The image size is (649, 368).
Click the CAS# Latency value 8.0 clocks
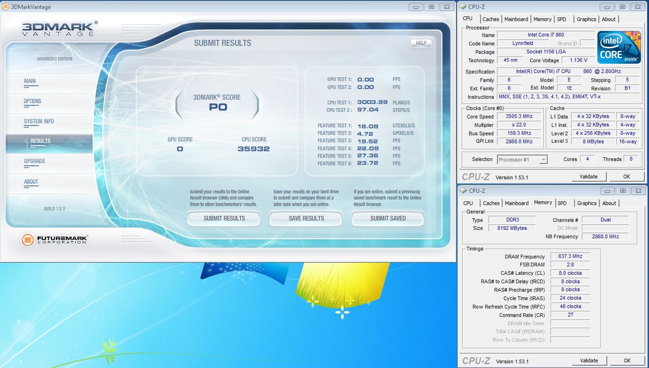point(570,273)
